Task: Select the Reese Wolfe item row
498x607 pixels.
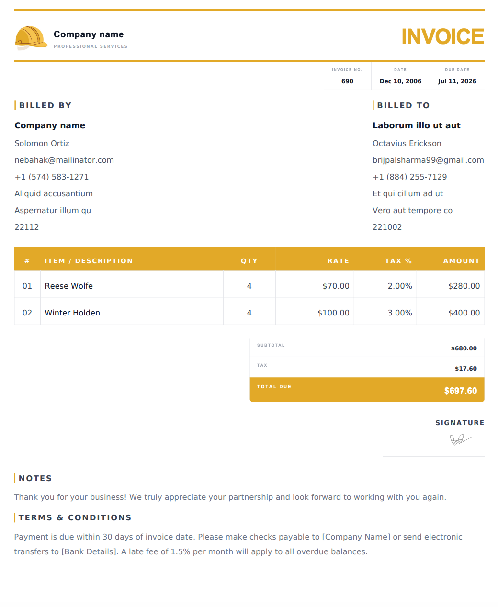Action: [249, 285]
